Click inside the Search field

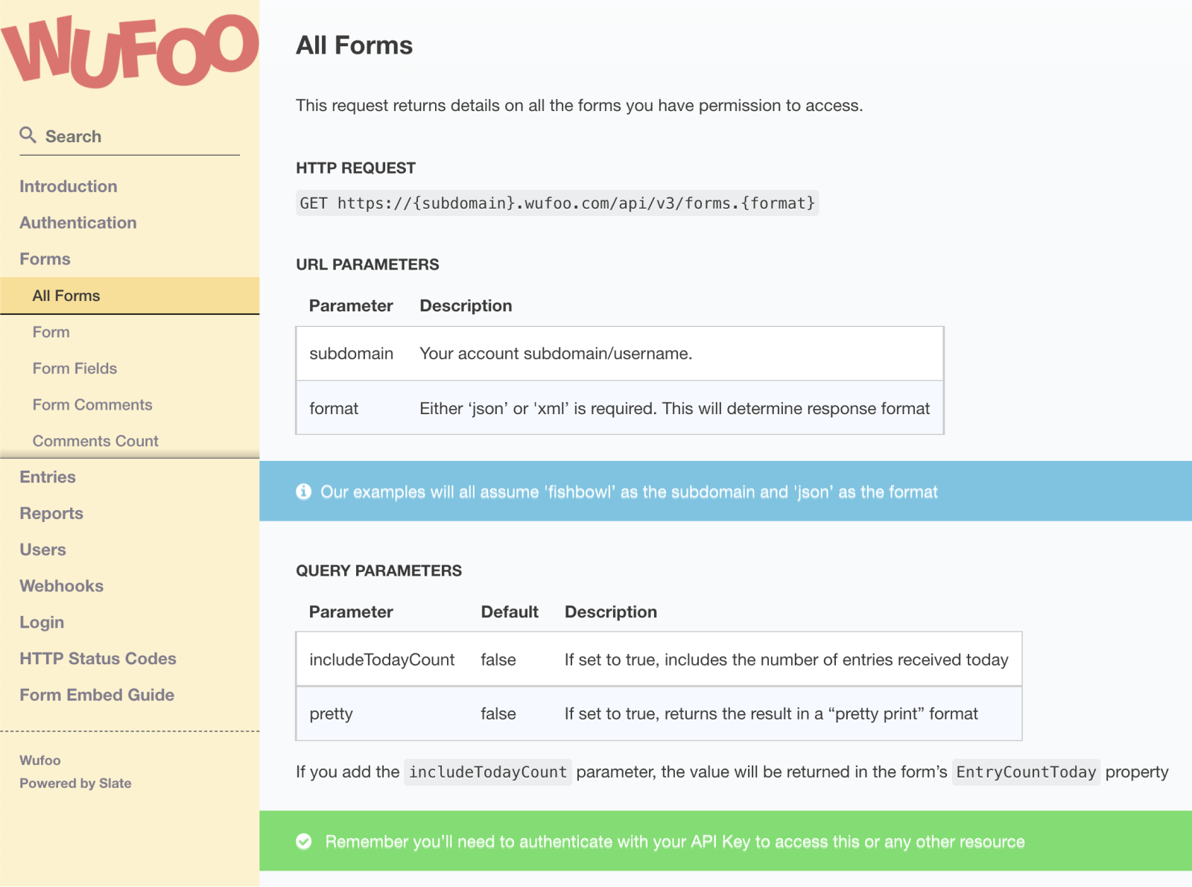[127, 136]
